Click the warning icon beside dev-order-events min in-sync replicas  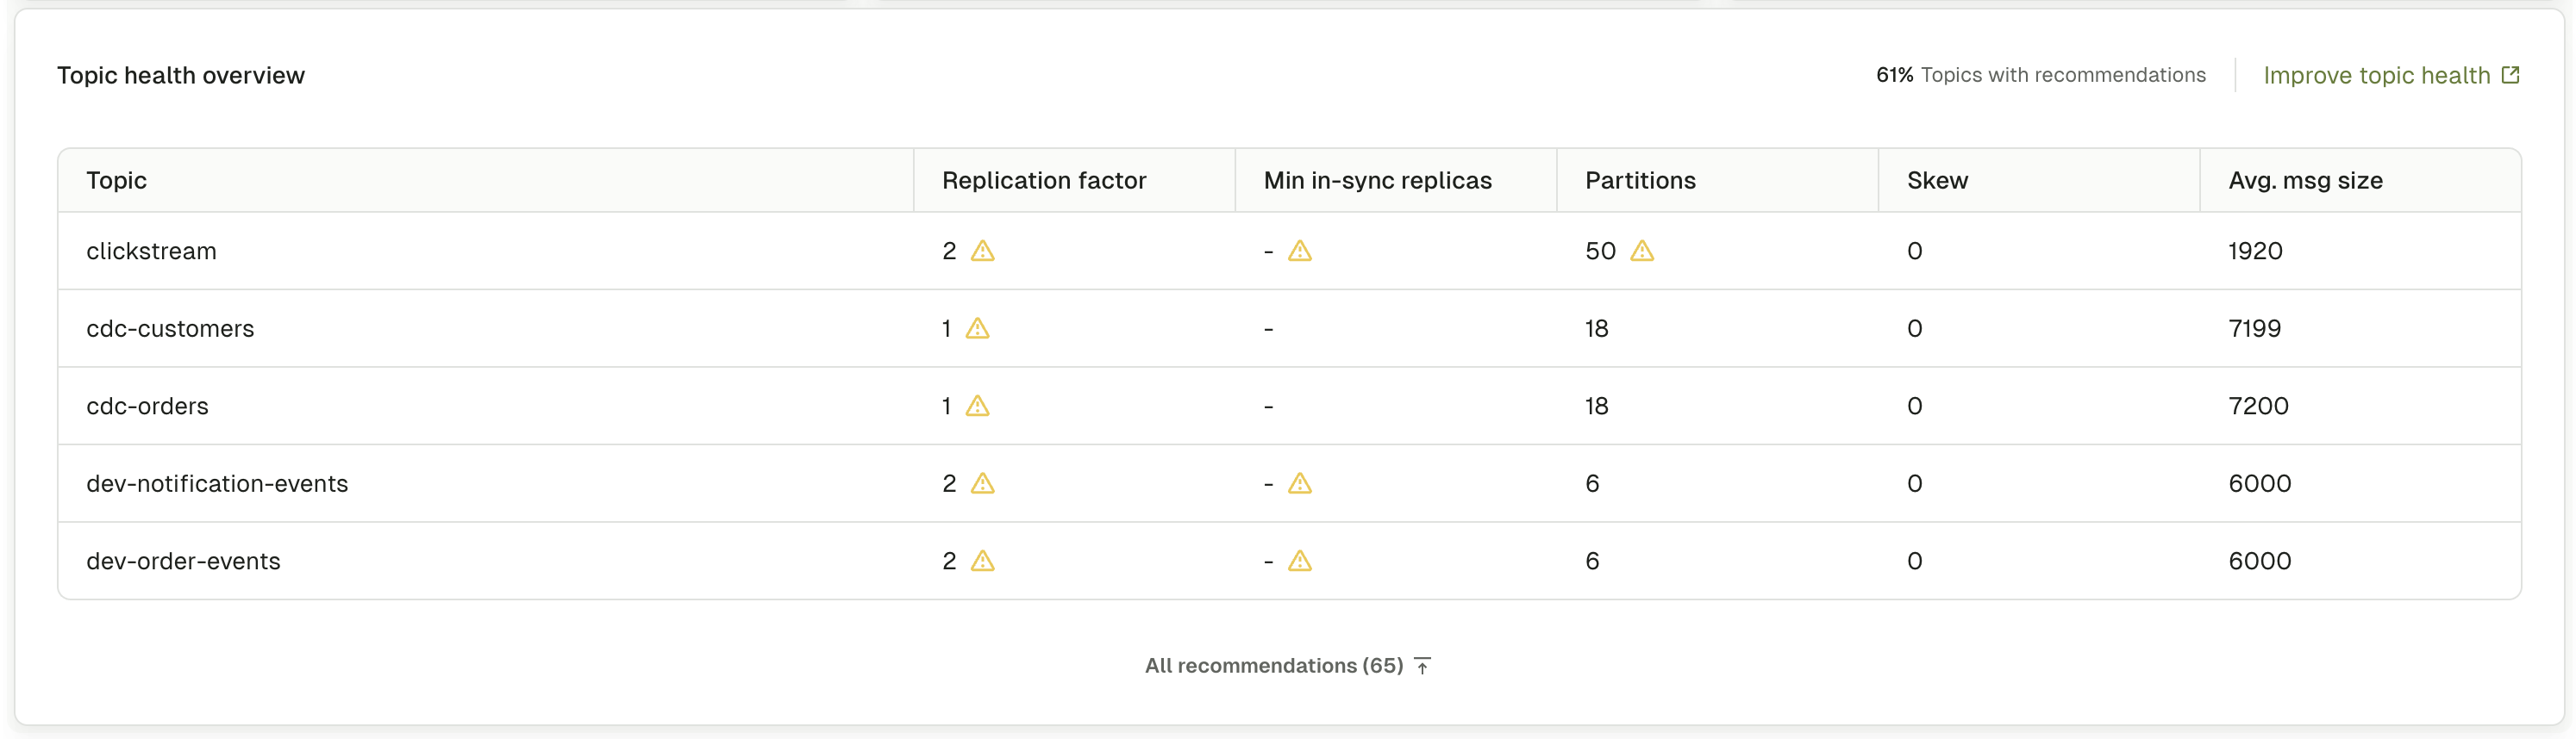coord(1301,562)
